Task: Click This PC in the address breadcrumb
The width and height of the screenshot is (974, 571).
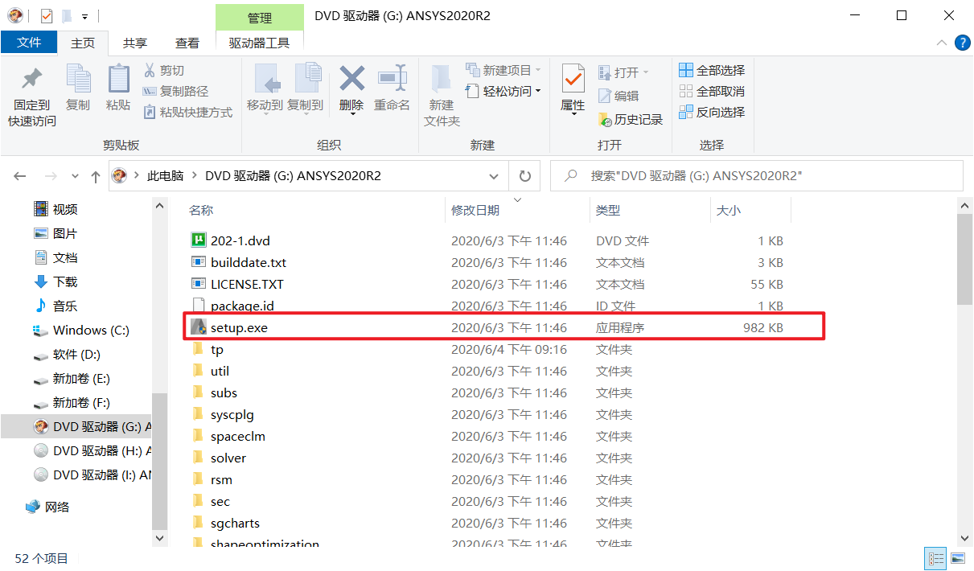Action: pos(165,176)
